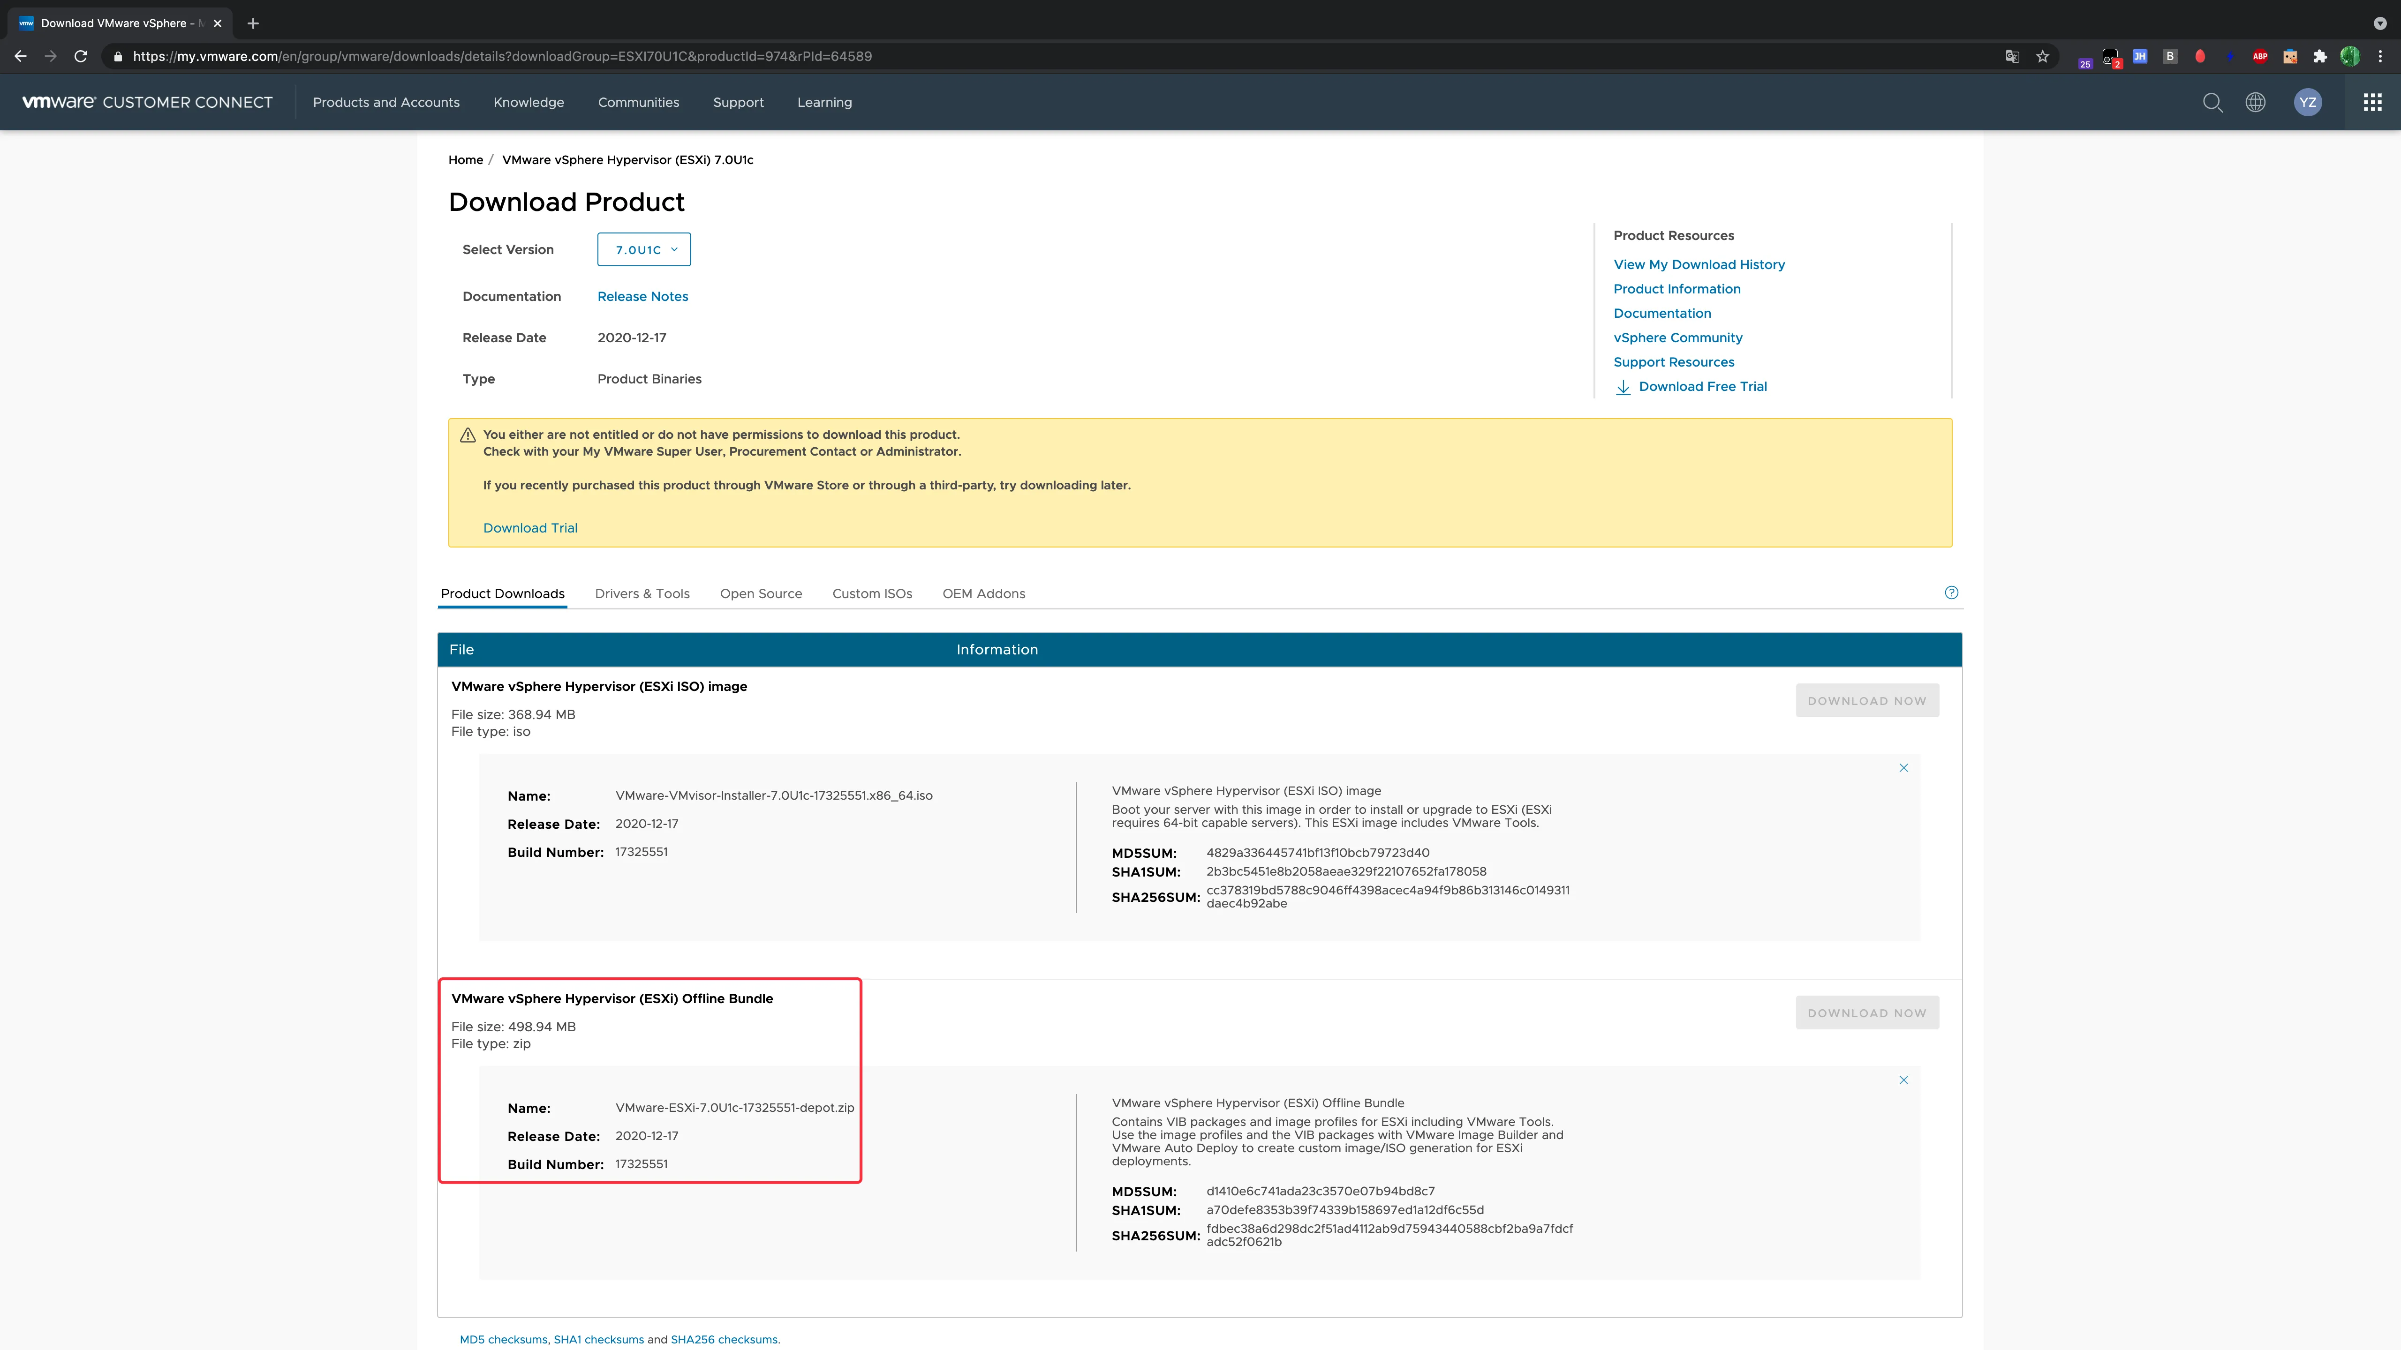The height and width of the screenshot is (1350, 2401).
Task: Open the SHA1 checksums link
Action: (598, 1340)
